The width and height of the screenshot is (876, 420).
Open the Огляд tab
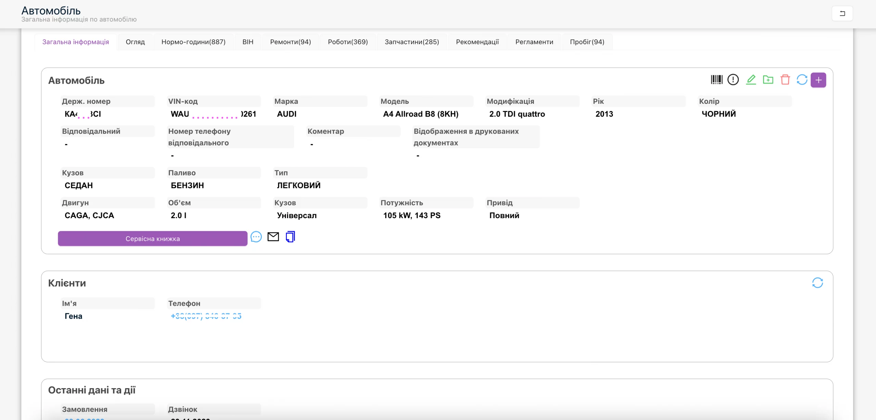pos(135,42)
